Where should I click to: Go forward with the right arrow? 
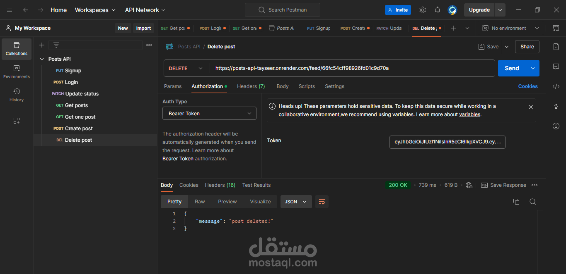pos(40,10)
